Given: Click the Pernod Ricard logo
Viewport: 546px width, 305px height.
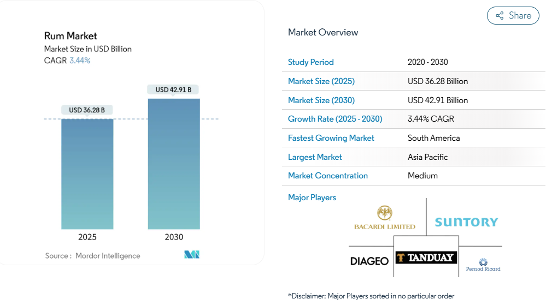Looking at the screenshot, I should (x=483, y=265).
